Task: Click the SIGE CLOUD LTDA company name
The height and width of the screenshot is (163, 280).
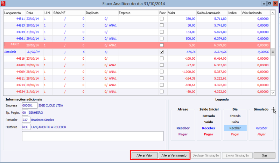Action: (x=51, y=105)
